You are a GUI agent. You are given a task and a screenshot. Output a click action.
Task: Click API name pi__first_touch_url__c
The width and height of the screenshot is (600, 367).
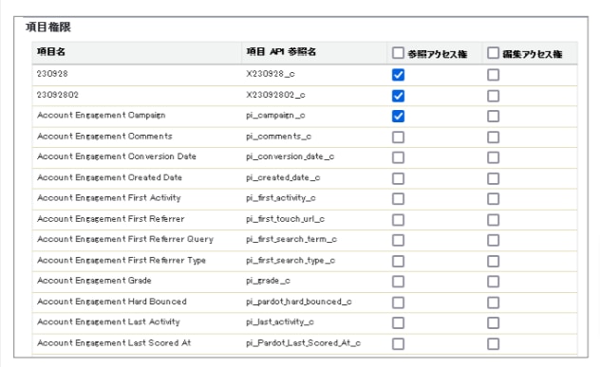285,219
